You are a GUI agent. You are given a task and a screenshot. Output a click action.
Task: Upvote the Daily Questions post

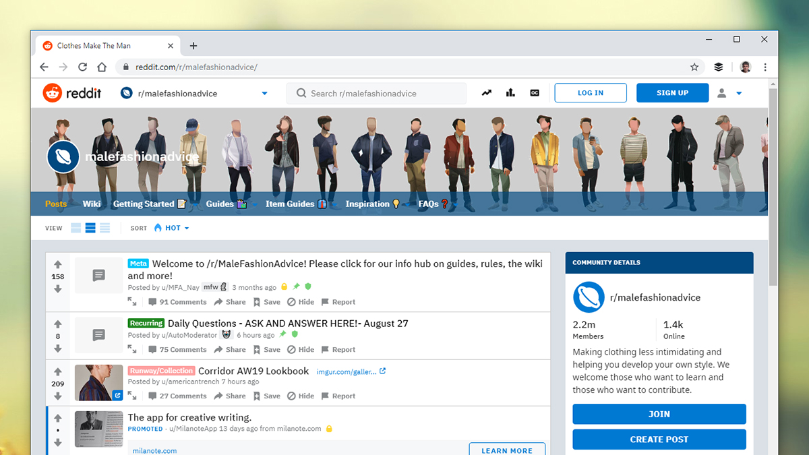point(58,324)
